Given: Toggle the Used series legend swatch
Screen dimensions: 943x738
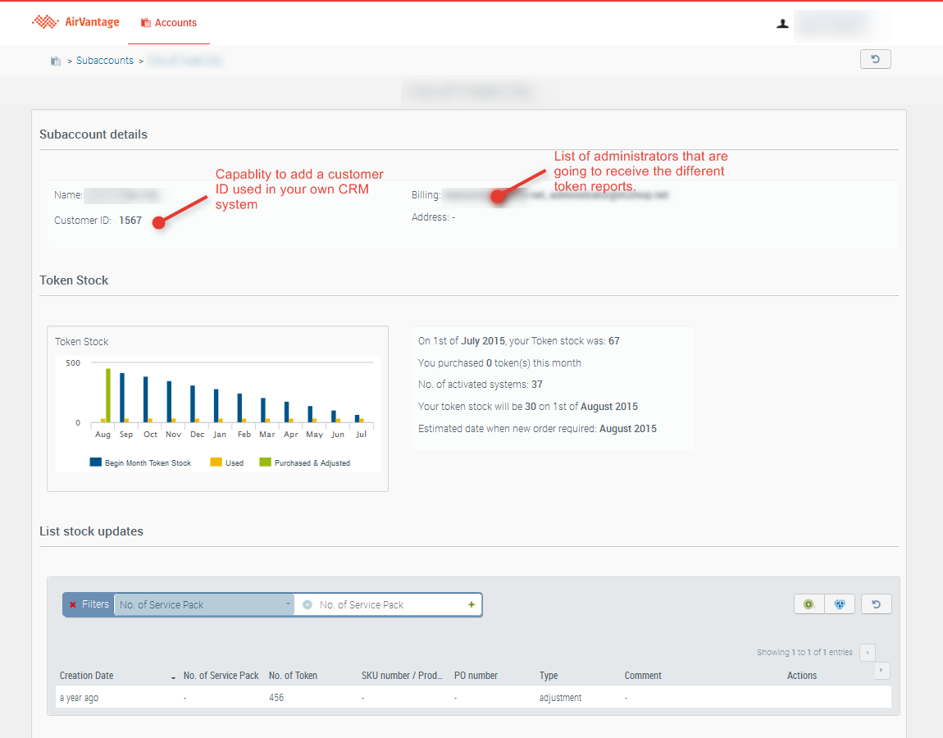Looking at the screenshot, I should (216, 463).
